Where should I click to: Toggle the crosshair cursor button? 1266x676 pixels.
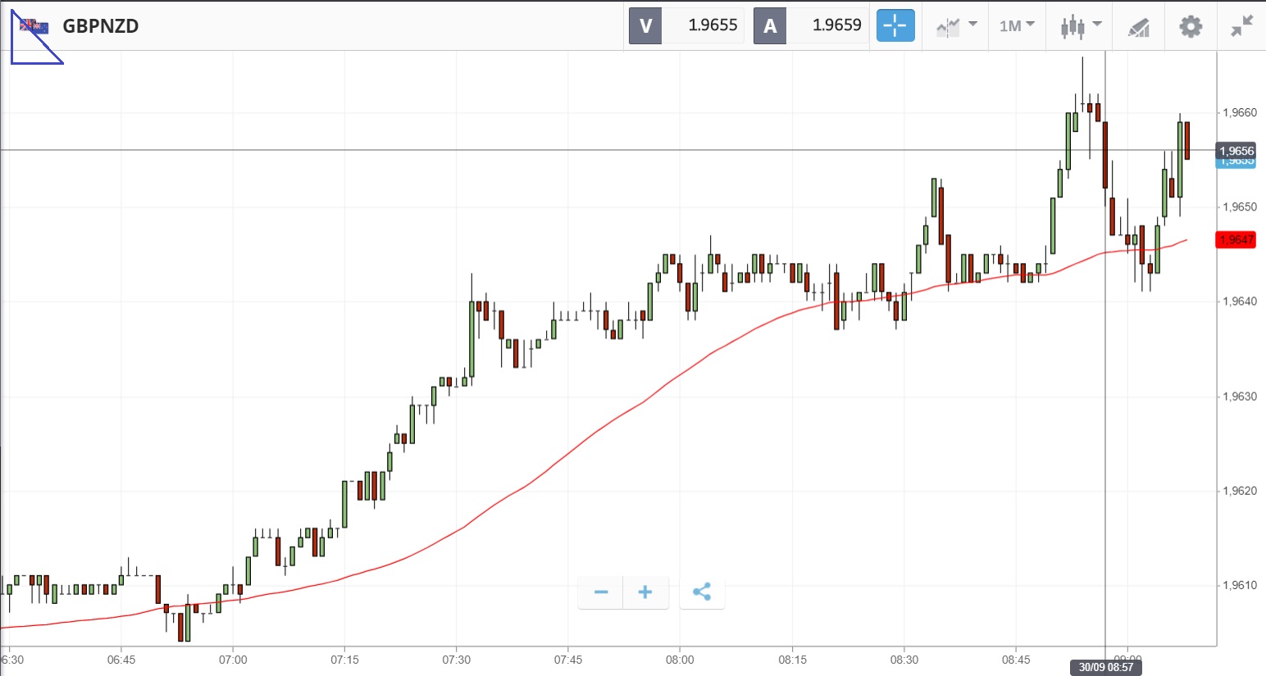coord(895,26)
